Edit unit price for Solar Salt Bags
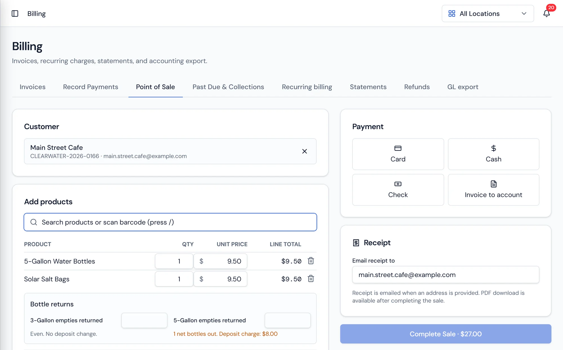Image resolution: width=563 pixels, height=350 pixels. click(x=220, y=279)
